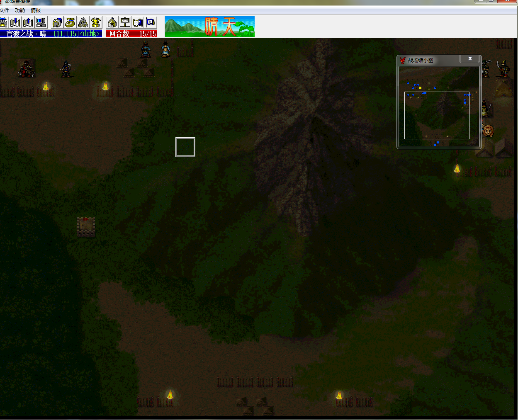Click the load scroll up-arrow icon

click(28, 22)
